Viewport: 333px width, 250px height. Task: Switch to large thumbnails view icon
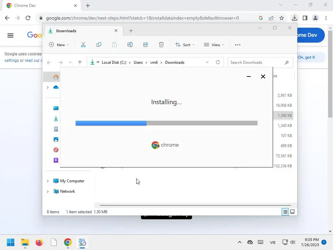tap(292, 212)
